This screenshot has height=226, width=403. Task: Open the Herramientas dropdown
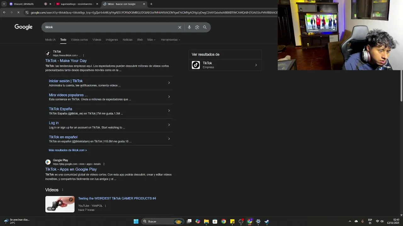[x=170, y=40]
